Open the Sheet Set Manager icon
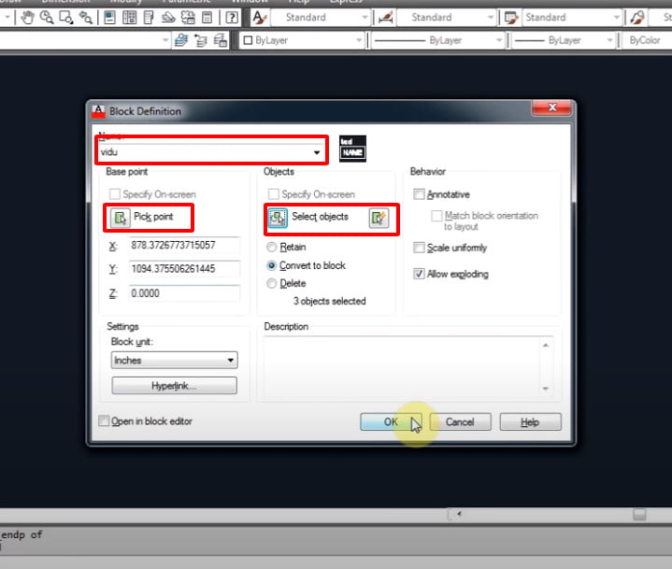Screen dimensions: 672x569 [x=168, y=18]
